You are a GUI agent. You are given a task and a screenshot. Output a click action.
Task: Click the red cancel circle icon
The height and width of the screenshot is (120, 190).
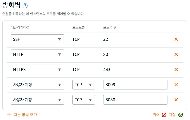click(164, 115)
